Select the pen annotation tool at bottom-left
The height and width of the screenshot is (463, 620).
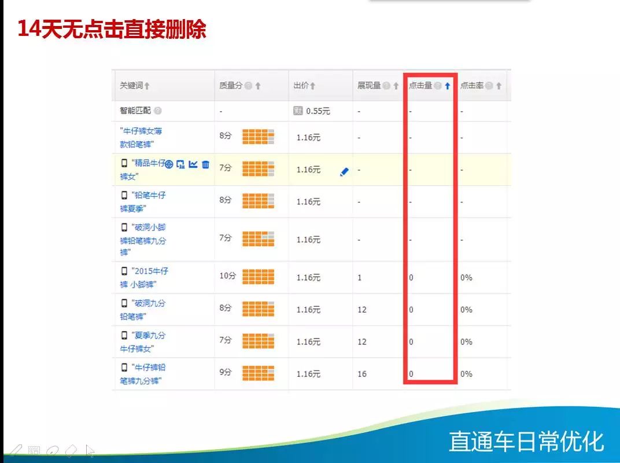click(x=16, y=450)
